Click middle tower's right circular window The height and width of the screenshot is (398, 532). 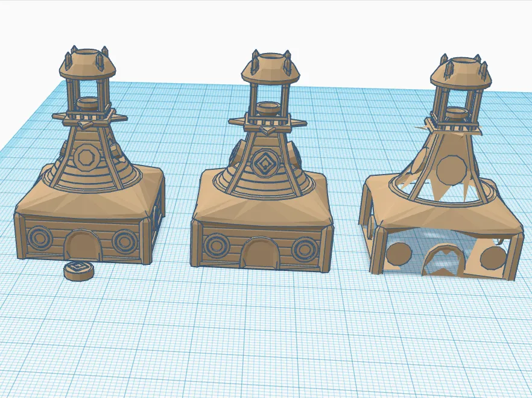pos(303,248)
